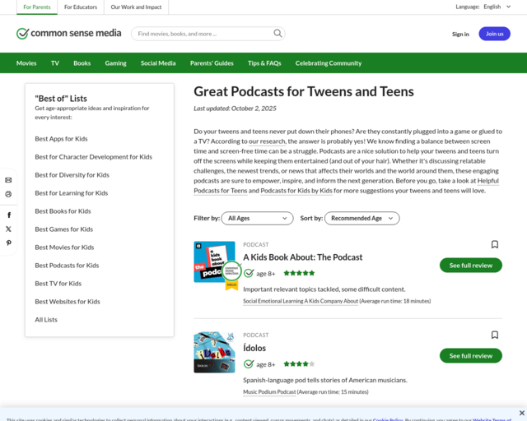Click age 8+ check icon for Ídolos
The image size is (527, 421).
click(x=249, y=364)
